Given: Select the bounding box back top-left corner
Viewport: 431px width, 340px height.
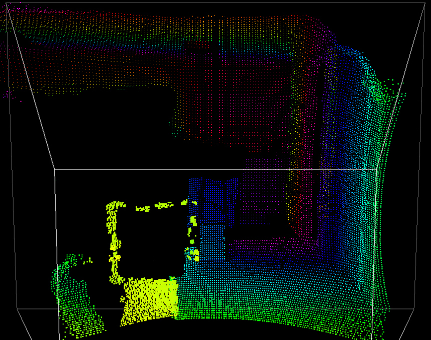Looking at the screenshot, I should [x=6, y=3].
